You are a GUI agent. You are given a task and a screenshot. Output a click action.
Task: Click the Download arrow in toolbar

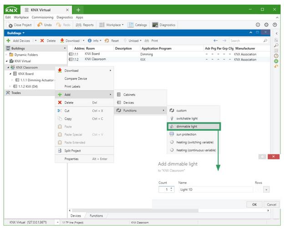click(62, 41)
